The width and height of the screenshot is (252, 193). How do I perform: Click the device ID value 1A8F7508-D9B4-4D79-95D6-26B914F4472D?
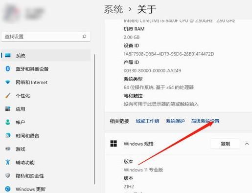tap(169, 54)
